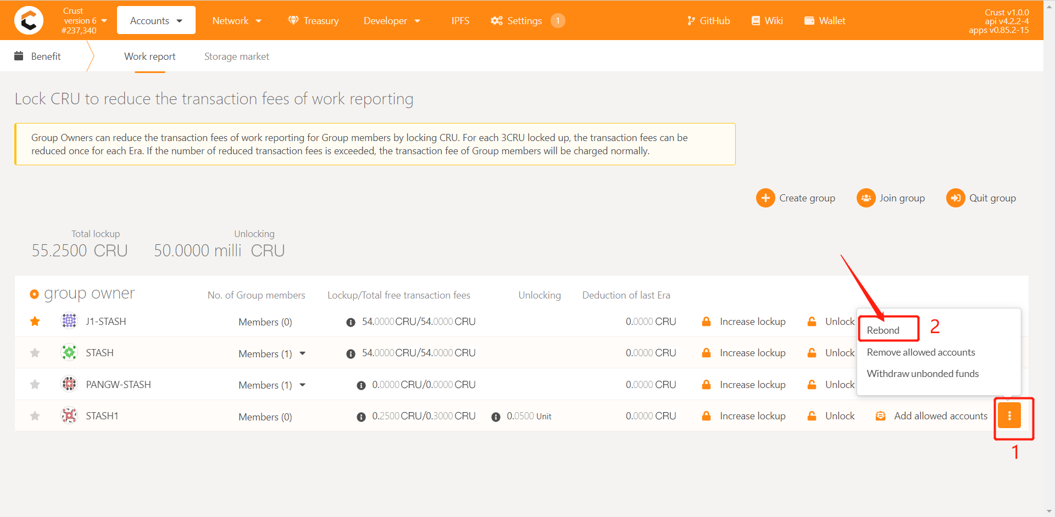
Task: Favorite the STASH1 account star
Action: click(x=35, y=416)
